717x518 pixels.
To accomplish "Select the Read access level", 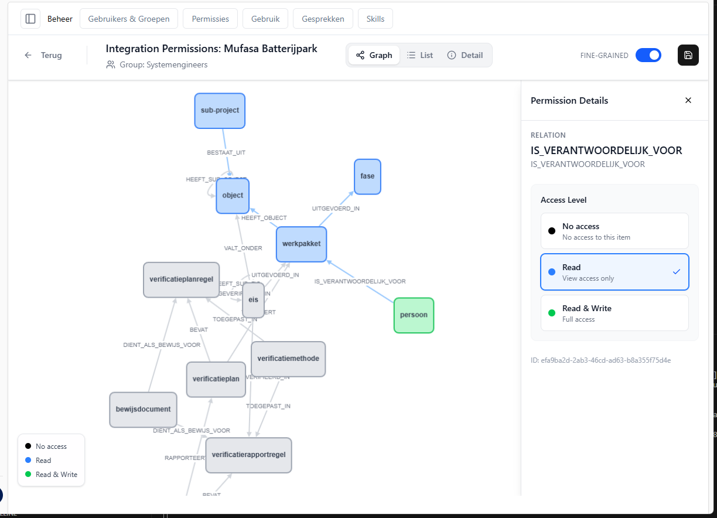I will point(614,272).
